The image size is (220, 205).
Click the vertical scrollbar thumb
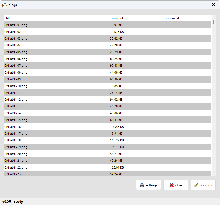pos(214,22)
